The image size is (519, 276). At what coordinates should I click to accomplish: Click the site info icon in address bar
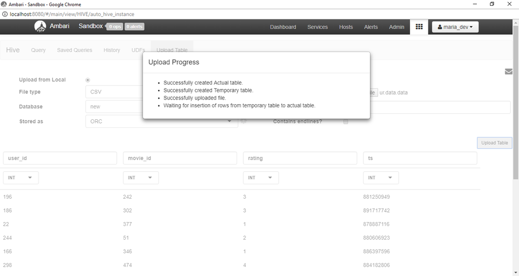pyautogui.click(x=5, y=14)
